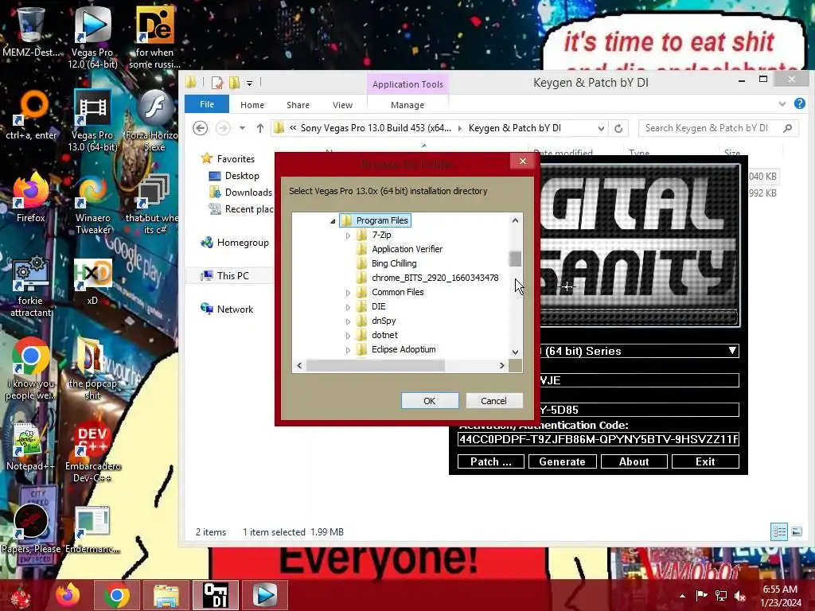
Task: Open the Share ribbon tab
Action: pos(298,105)
